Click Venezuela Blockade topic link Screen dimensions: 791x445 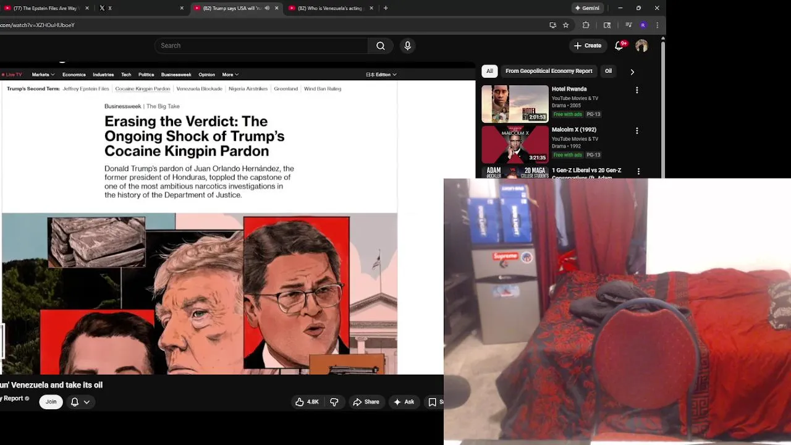pyautogui.click(x=199, y=89)
